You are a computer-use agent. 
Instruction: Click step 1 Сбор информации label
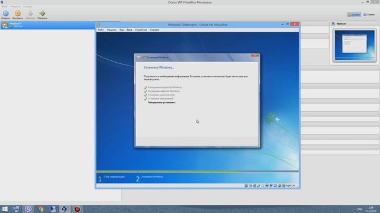pyautogui.click(x=114, y=177)
